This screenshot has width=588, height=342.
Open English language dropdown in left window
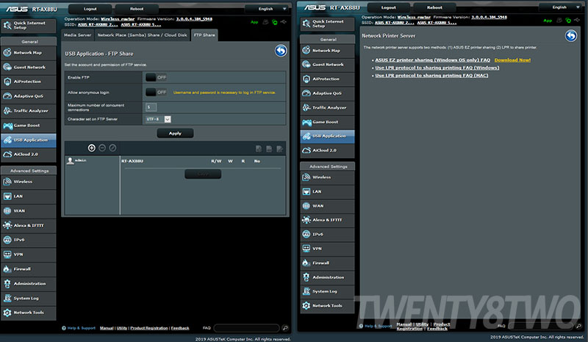pyautogui.click(x=268, y=9)
